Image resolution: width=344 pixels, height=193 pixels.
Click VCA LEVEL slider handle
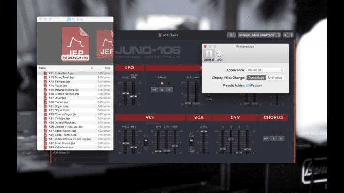tap(204, 131)
